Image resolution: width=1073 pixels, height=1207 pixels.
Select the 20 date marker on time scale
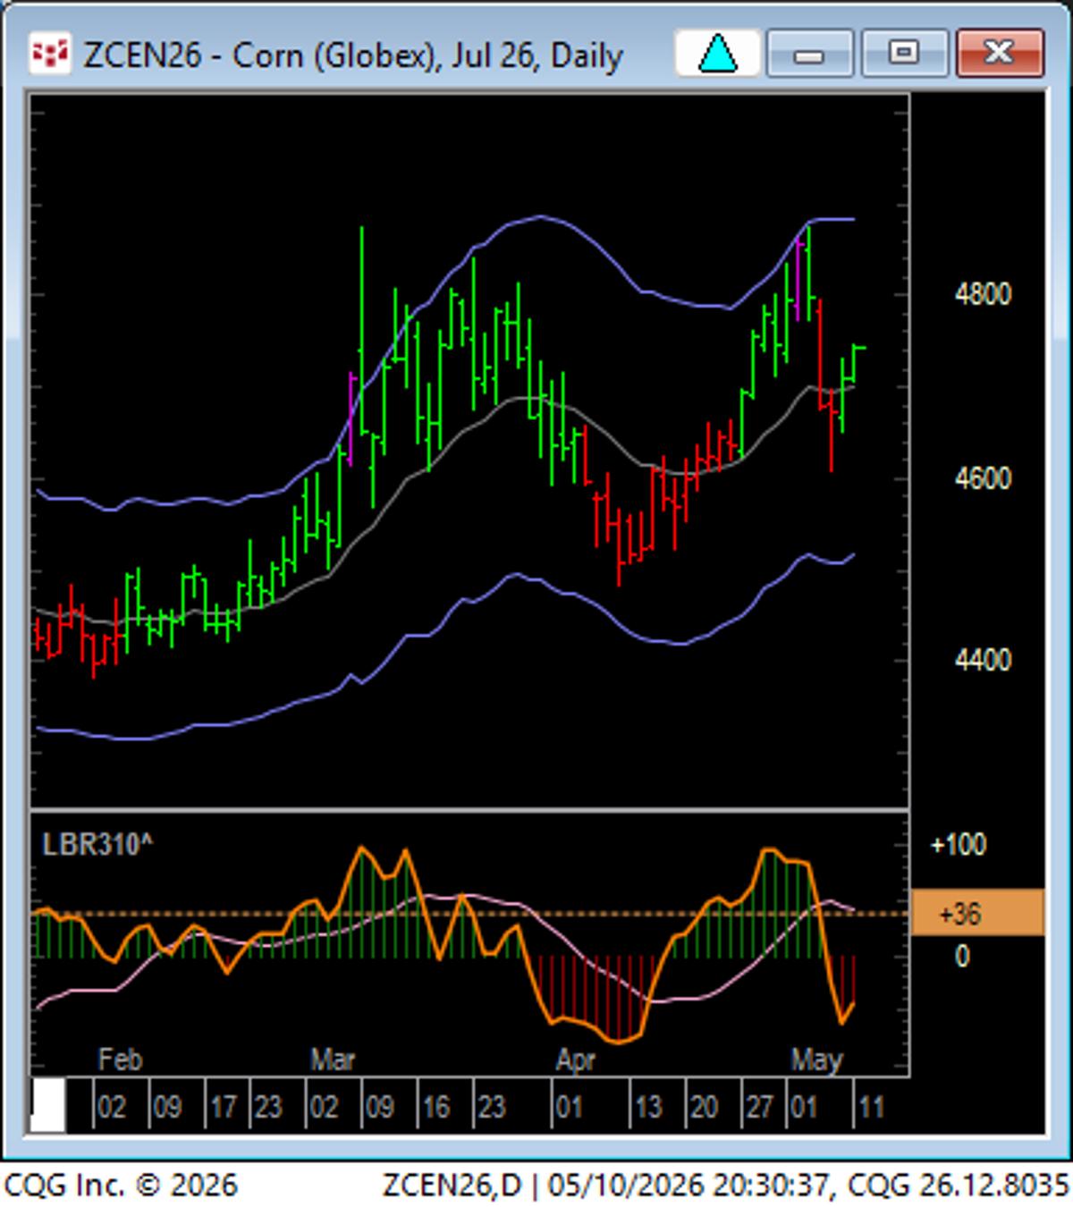tap(704, 1109)
